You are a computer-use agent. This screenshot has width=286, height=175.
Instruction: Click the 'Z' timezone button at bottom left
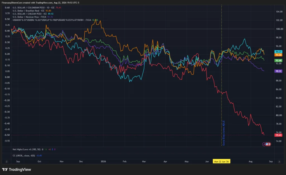(7, 162)
